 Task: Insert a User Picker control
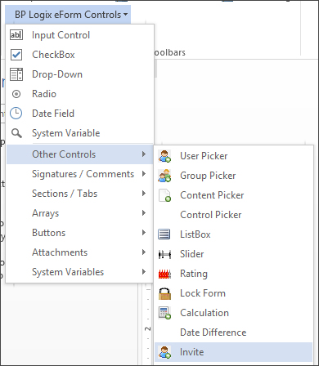coord(233,156)
